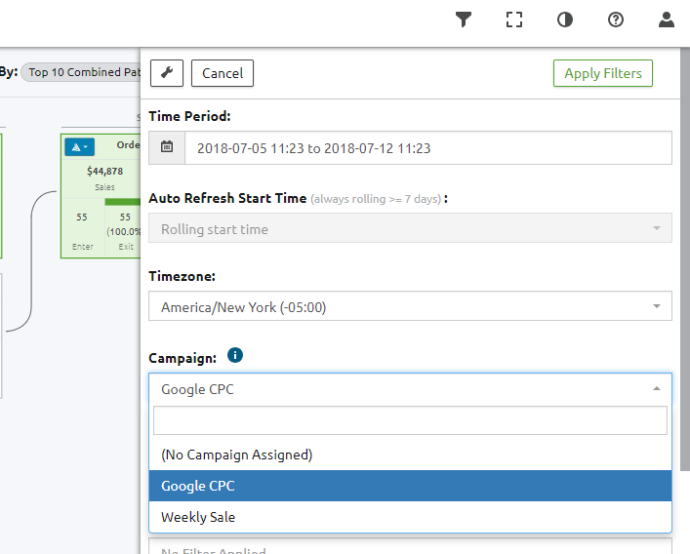Image resolution: width=690 pixels, height=554 pixels.
Task: Switch contrast theme icon
Action: tap(565, 20)
